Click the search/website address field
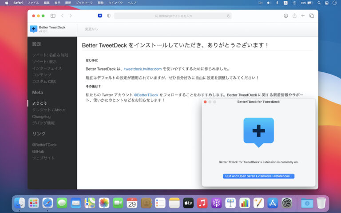The height and width of the screenshot is (213, 341). click(x=173, y=16)
